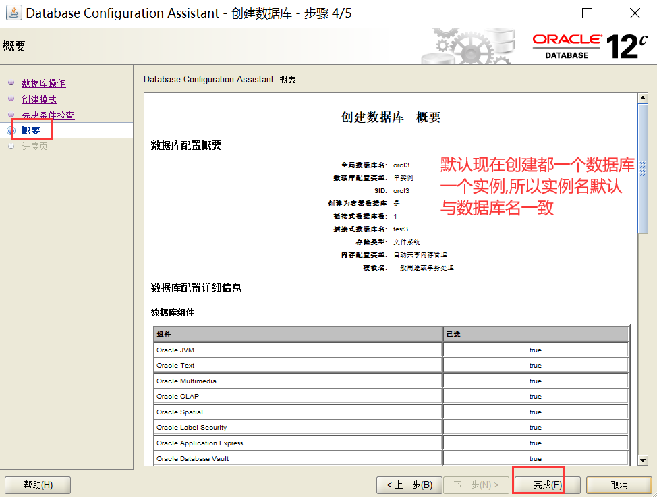Click the 创建数据库 - 概要 heading

(391, 117)
